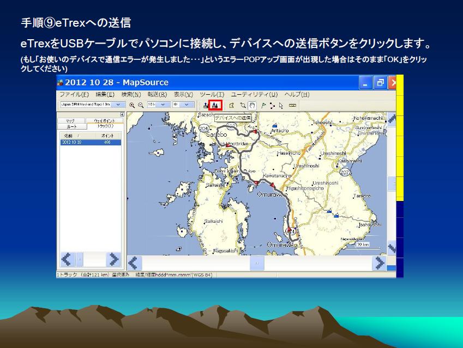Click the Sasebo city label on map
Viewport: 463px width, 348px height.
217,135
